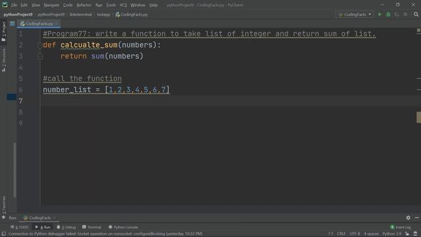Click the pythonProject9 root breadcrumb
This screenshot has height=237, width=421.
(18, 14)
